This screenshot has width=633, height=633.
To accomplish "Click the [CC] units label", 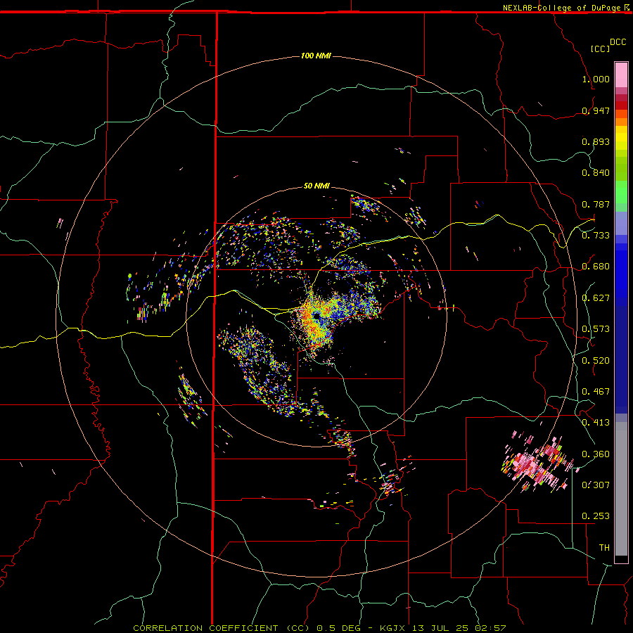I will click(601, 49).
